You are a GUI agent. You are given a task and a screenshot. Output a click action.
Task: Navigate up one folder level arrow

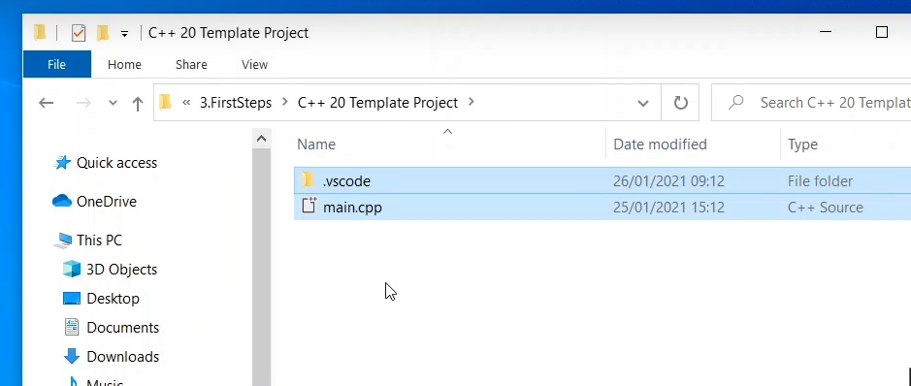pyautogui.click(x=137, y=104)
